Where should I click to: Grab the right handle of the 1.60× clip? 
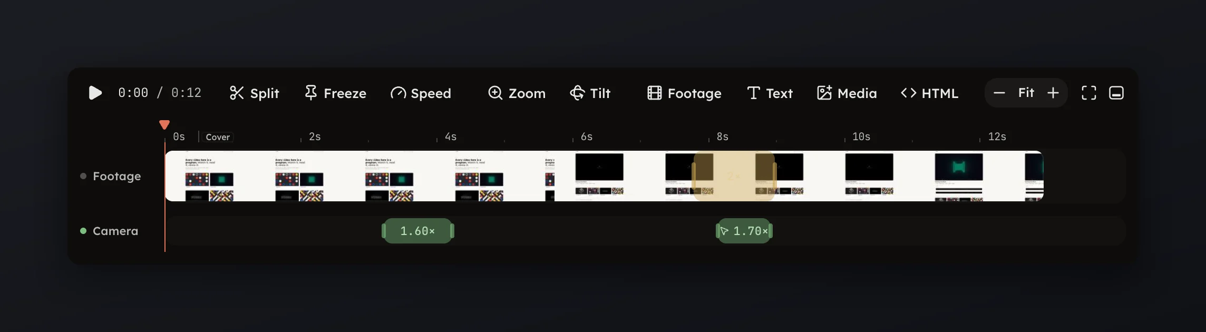[x=452, y=231]
